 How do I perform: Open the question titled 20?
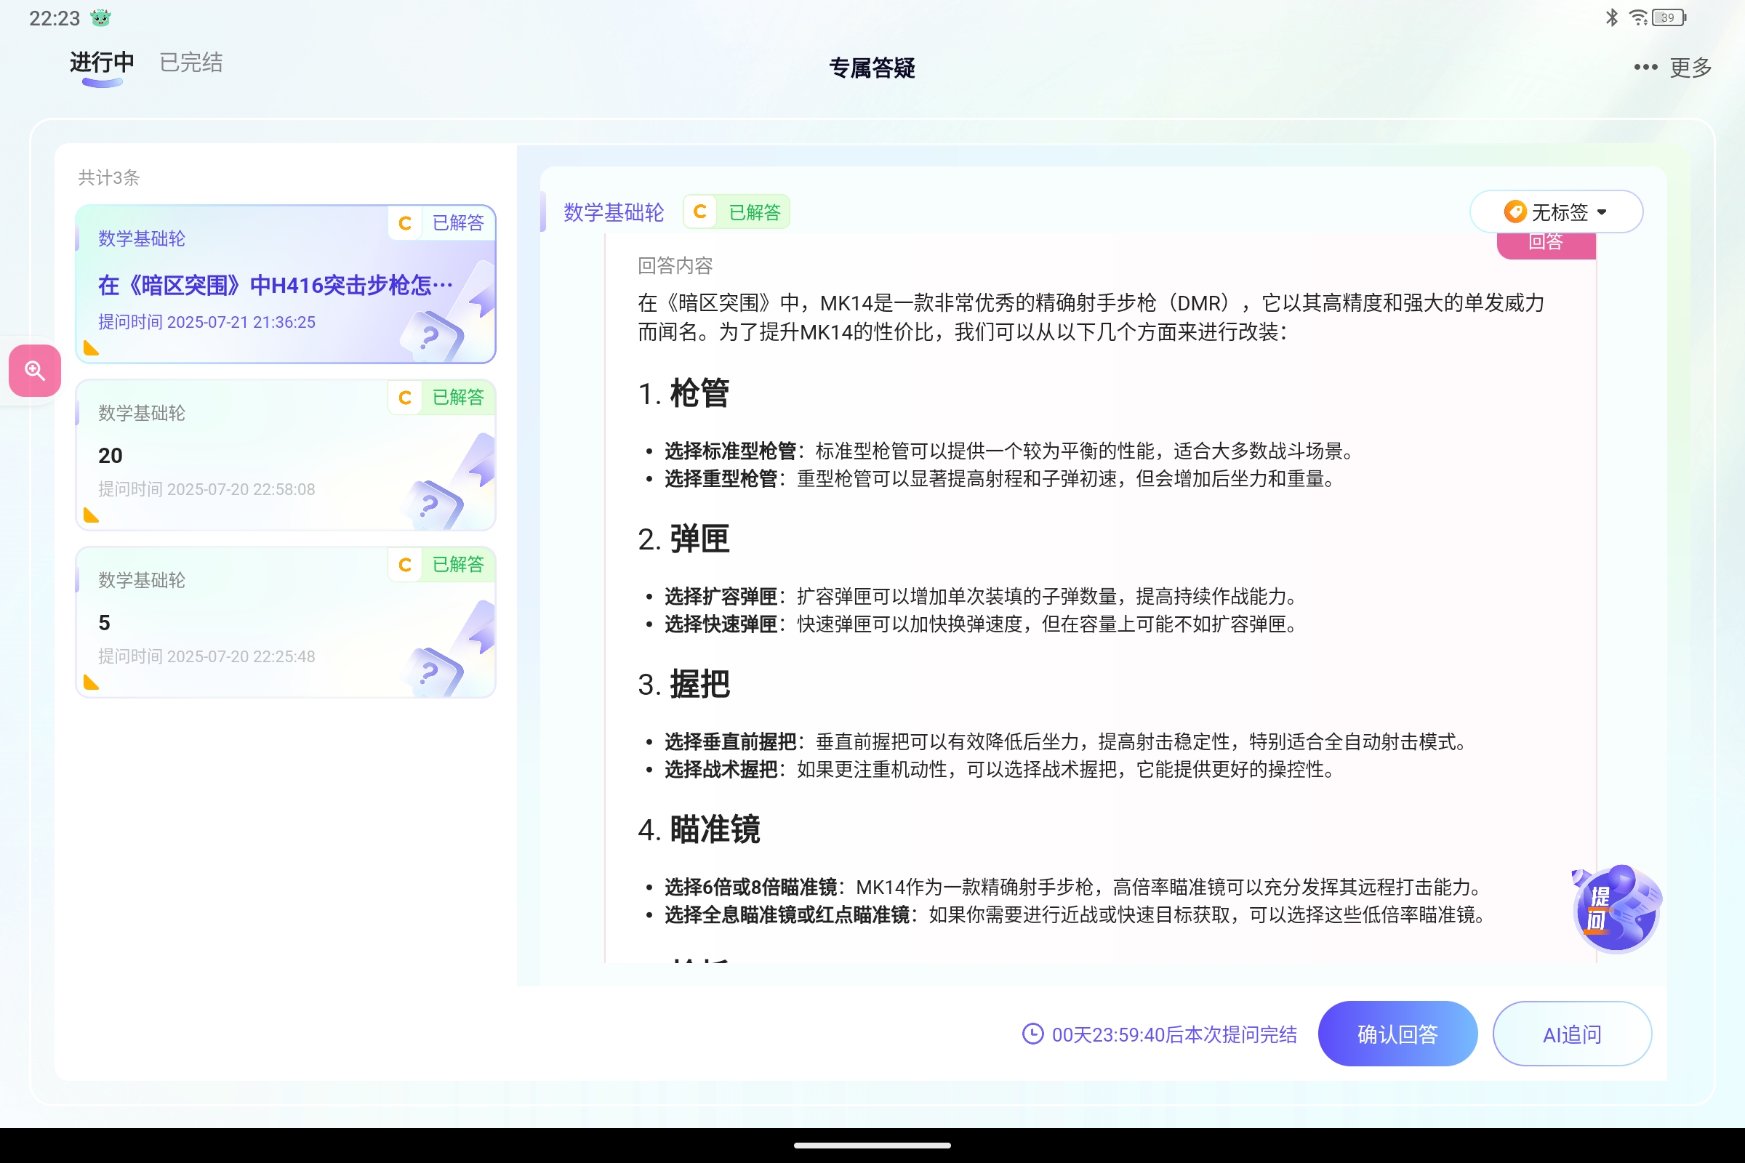pyautogui.click(x=286, y=456)
